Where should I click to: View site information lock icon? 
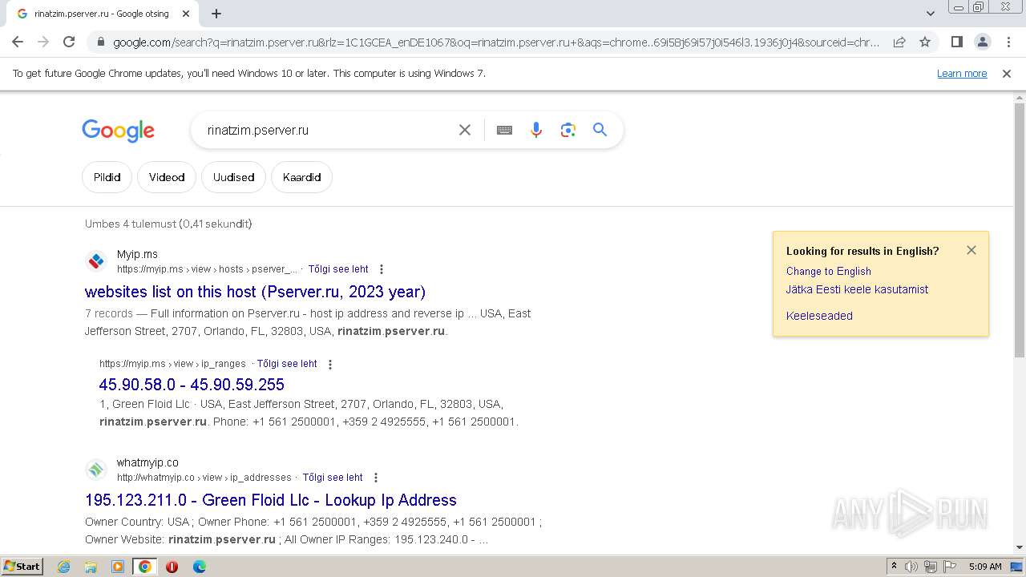(x=100, y=42)
